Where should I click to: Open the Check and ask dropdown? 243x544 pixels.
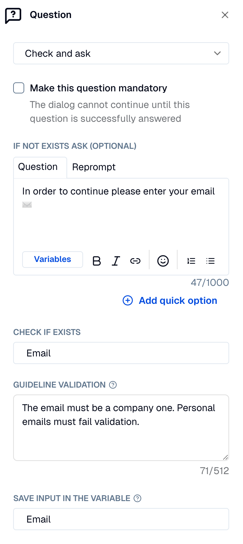pos(121,53)
